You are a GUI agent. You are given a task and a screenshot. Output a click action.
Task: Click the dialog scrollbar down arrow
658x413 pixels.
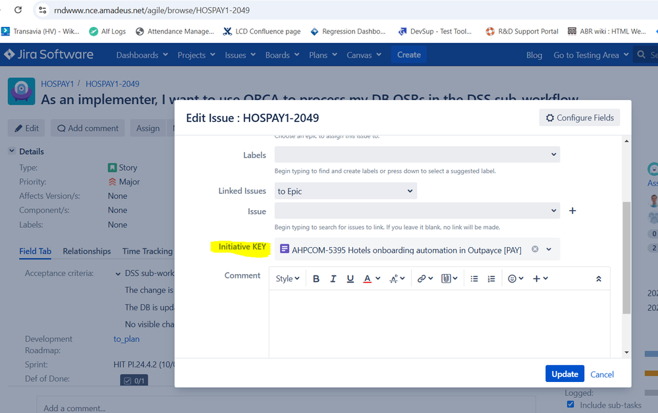[626, 352]
